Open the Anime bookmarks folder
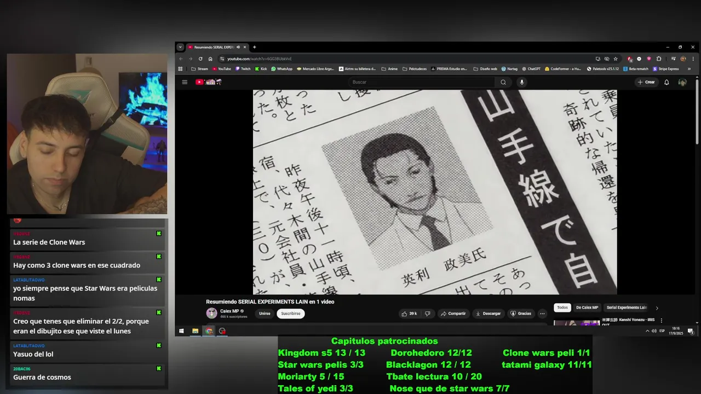This screenshot has height=394, width=701. (389, 69)
